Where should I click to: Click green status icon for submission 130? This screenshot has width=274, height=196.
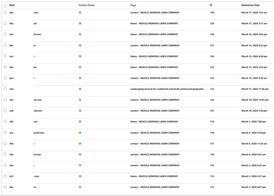80,13
